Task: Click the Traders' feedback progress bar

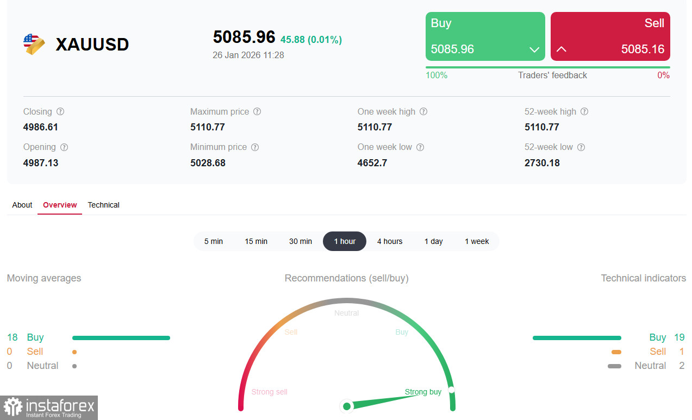Action: (548, 67)
